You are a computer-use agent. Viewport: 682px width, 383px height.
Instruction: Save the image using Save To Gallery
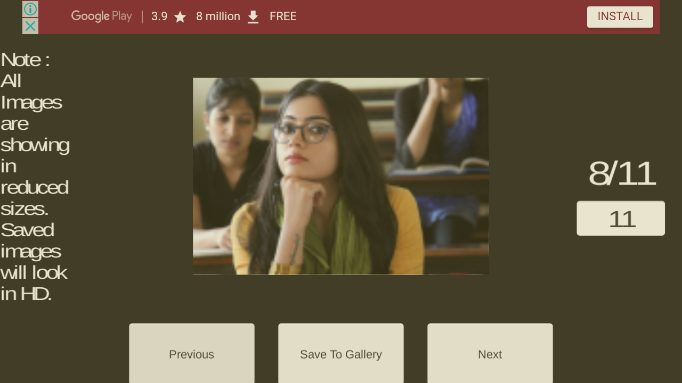coord(341,353)
